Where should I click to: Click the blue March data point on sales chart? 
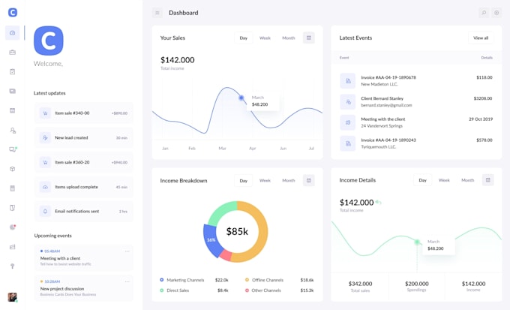(x=241, y=98)
